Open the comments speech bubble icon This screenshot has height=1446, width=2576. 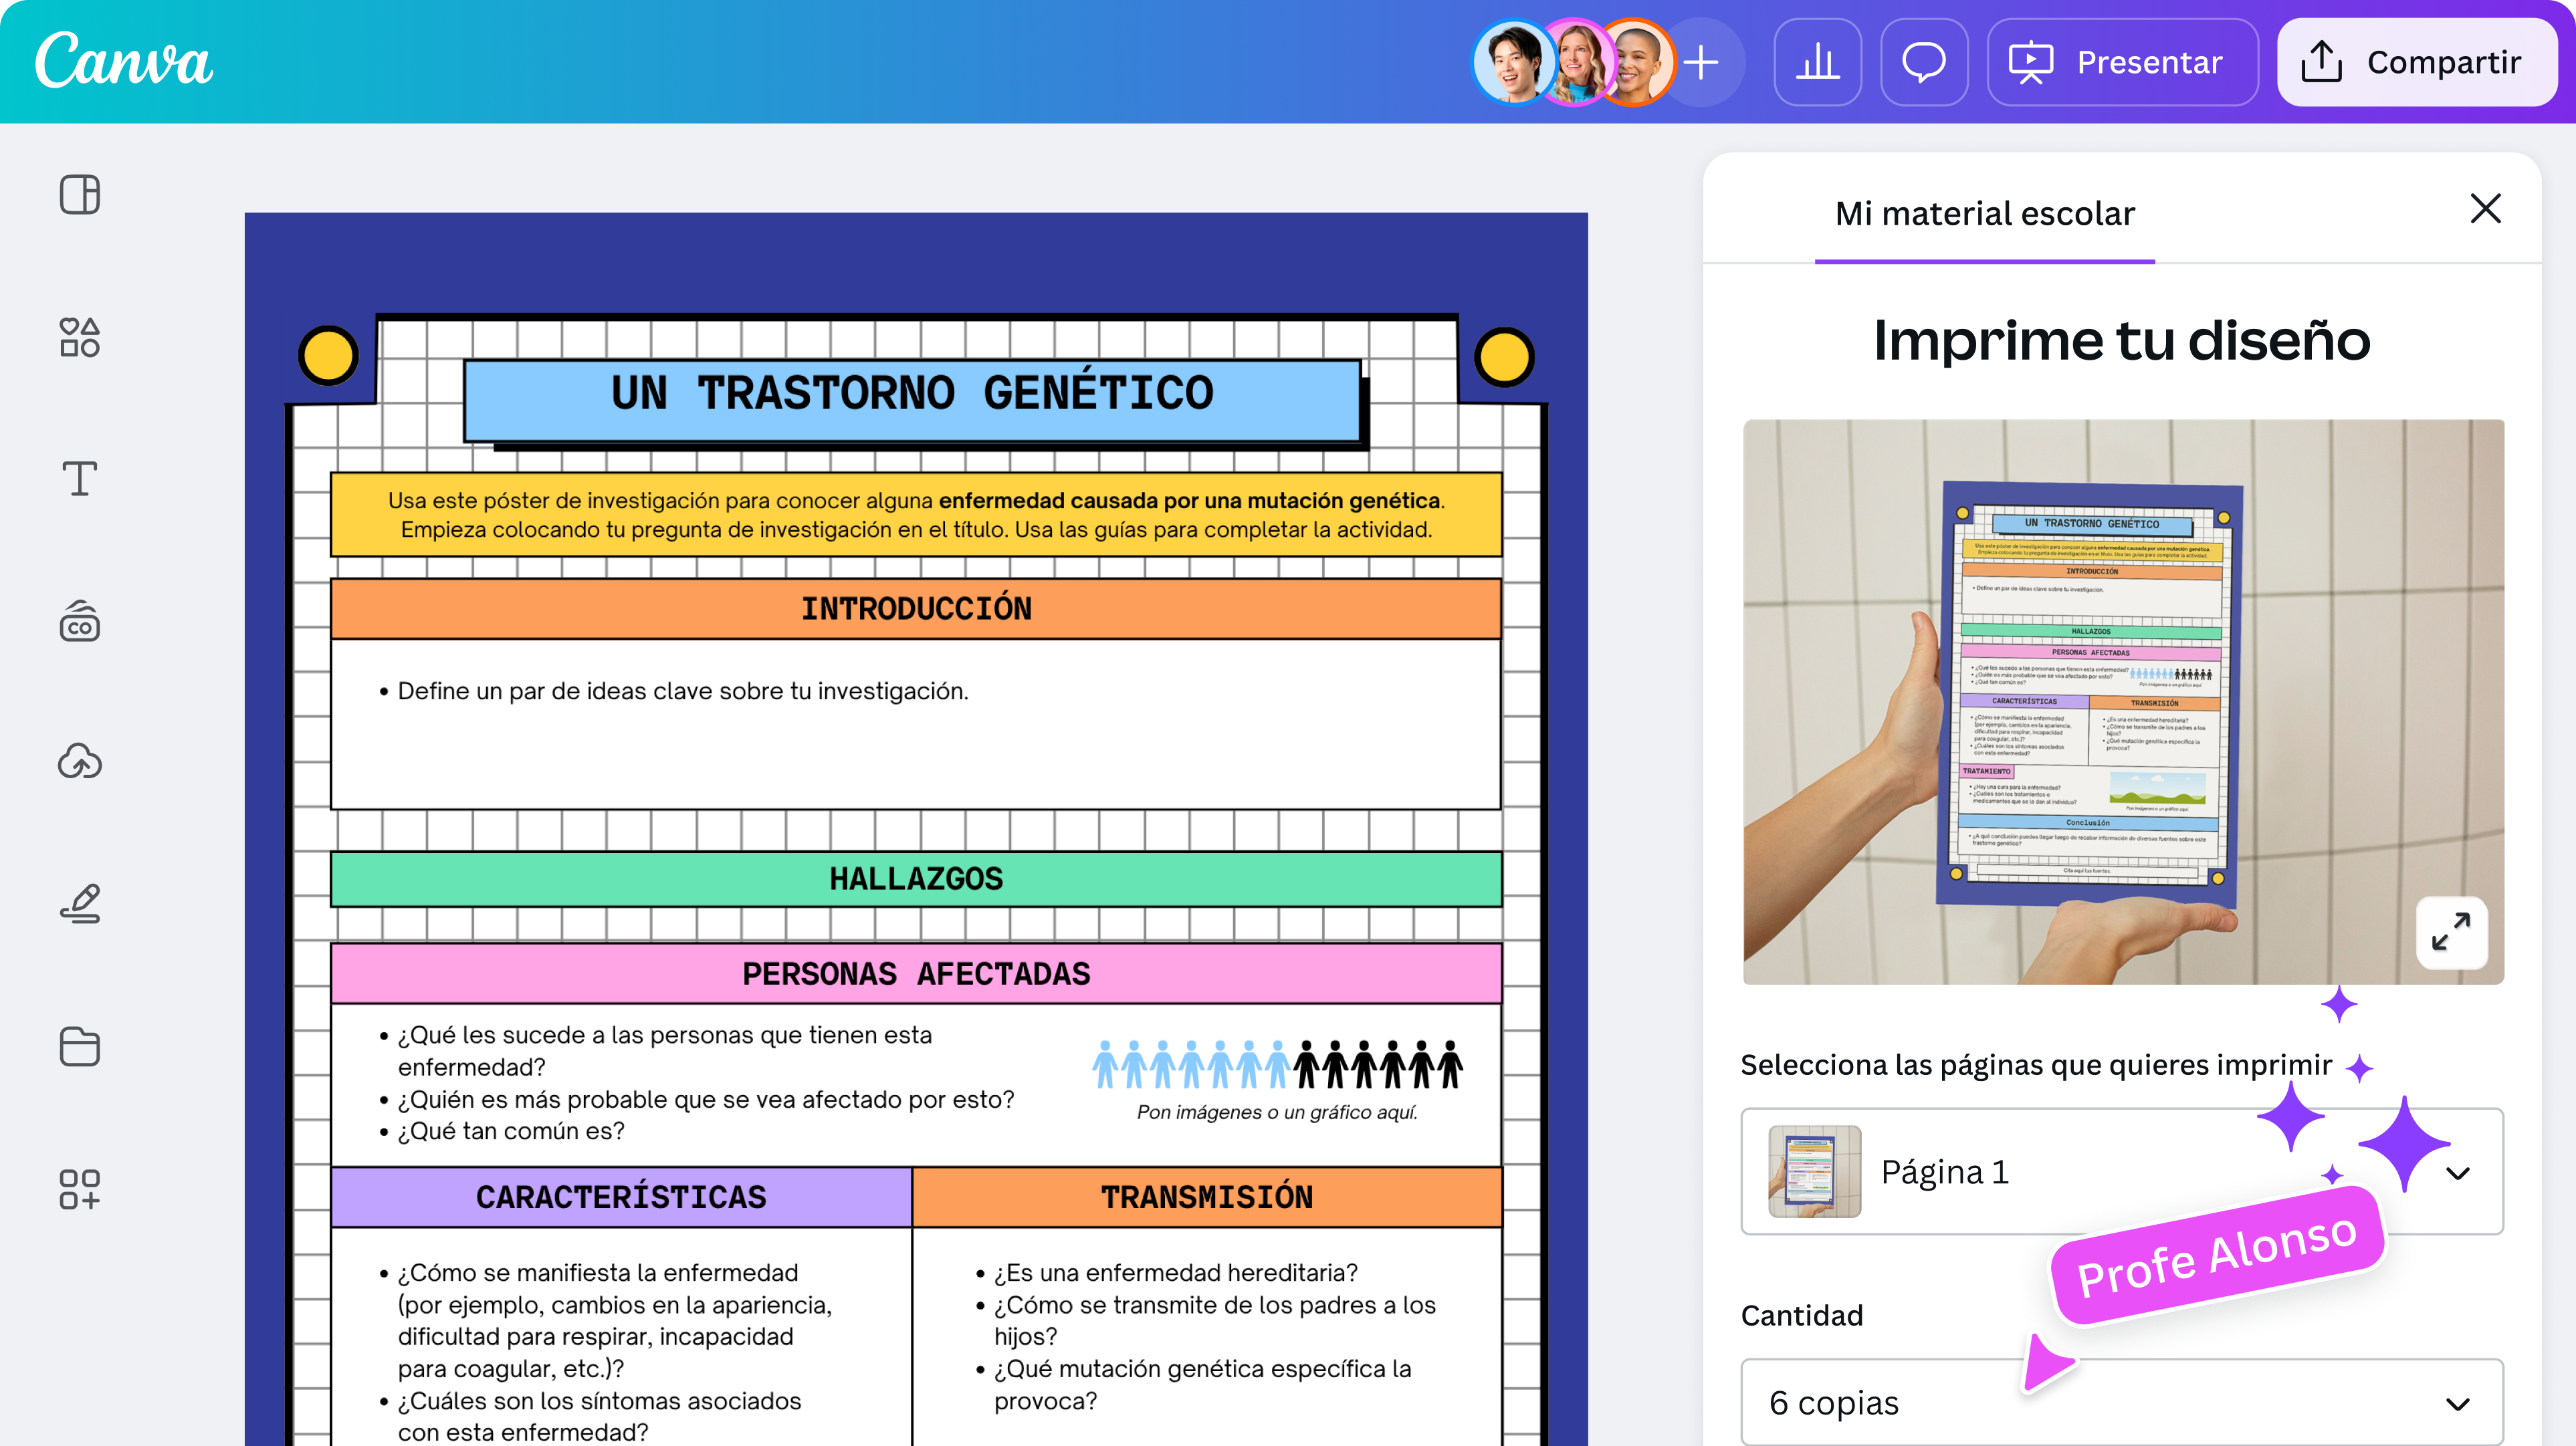click(1923, 62)
